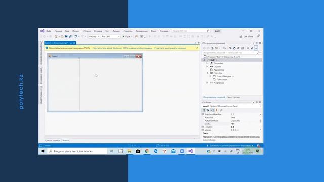Viewport: 324px width, 182px height.
Task: Toggle the Preview Selected Items button in Solution Explorer
Action: tap(256, 48)
